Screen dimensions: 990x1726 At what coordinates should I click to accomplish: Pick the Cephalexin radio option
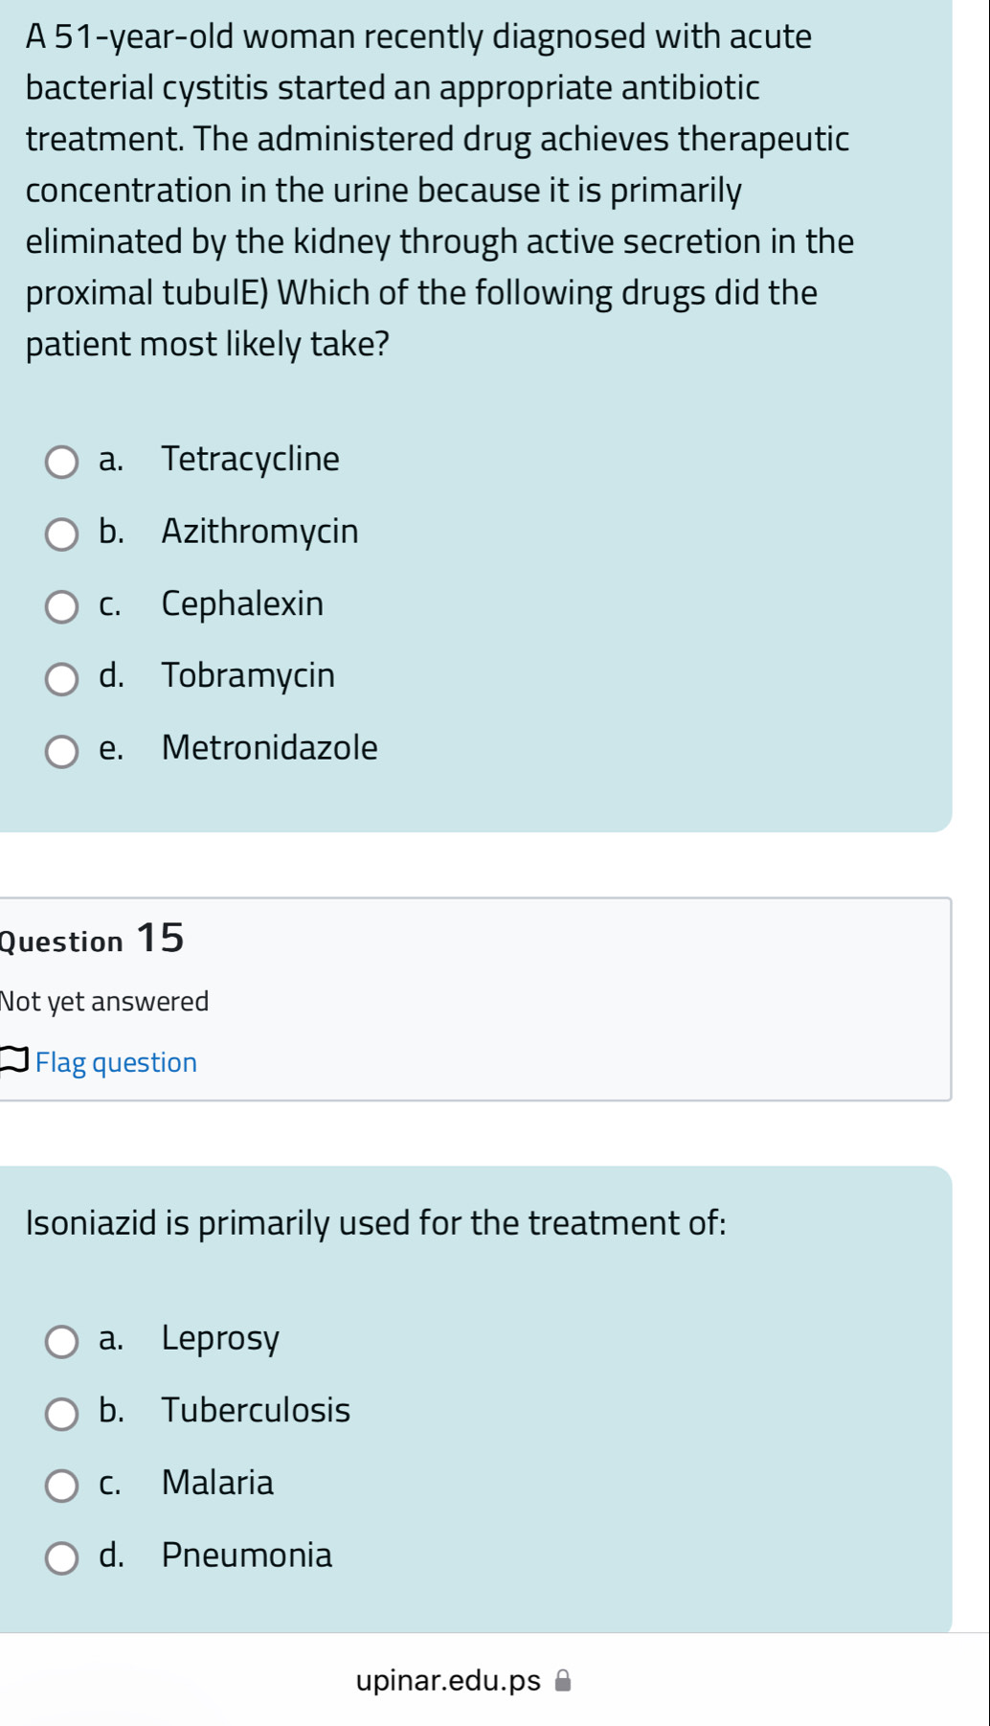click(x=62, y=606)
